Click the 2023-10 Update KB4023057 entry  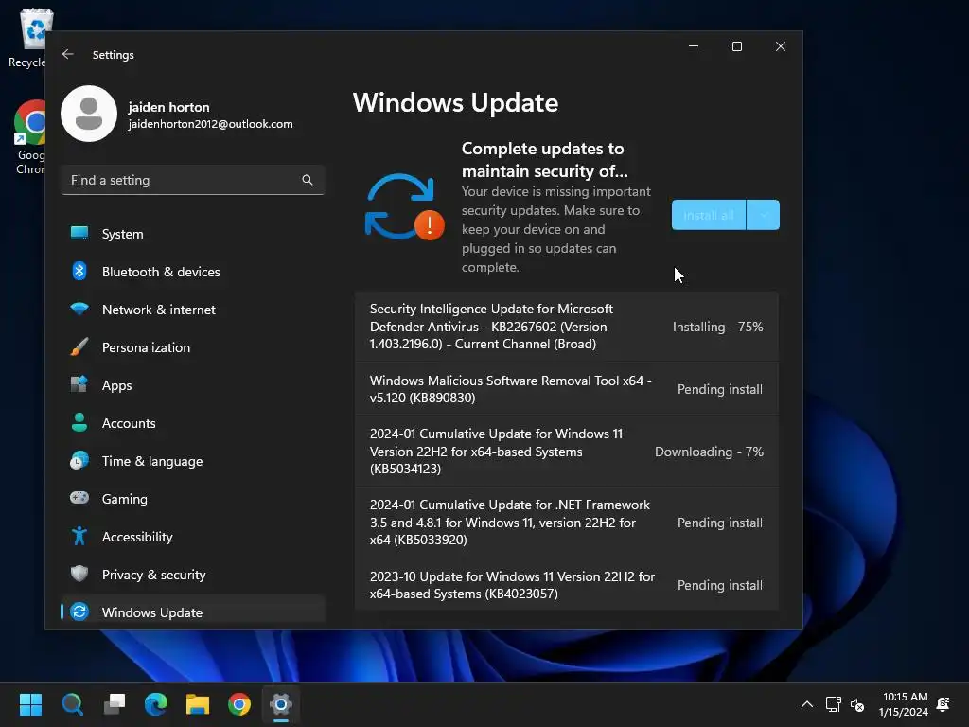(566, 585)
